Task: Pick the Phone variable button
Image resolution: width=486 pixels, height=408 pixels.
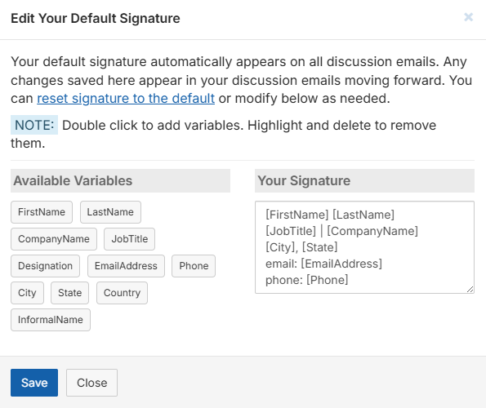Action: pyautogui.click(x=194, y=266)
